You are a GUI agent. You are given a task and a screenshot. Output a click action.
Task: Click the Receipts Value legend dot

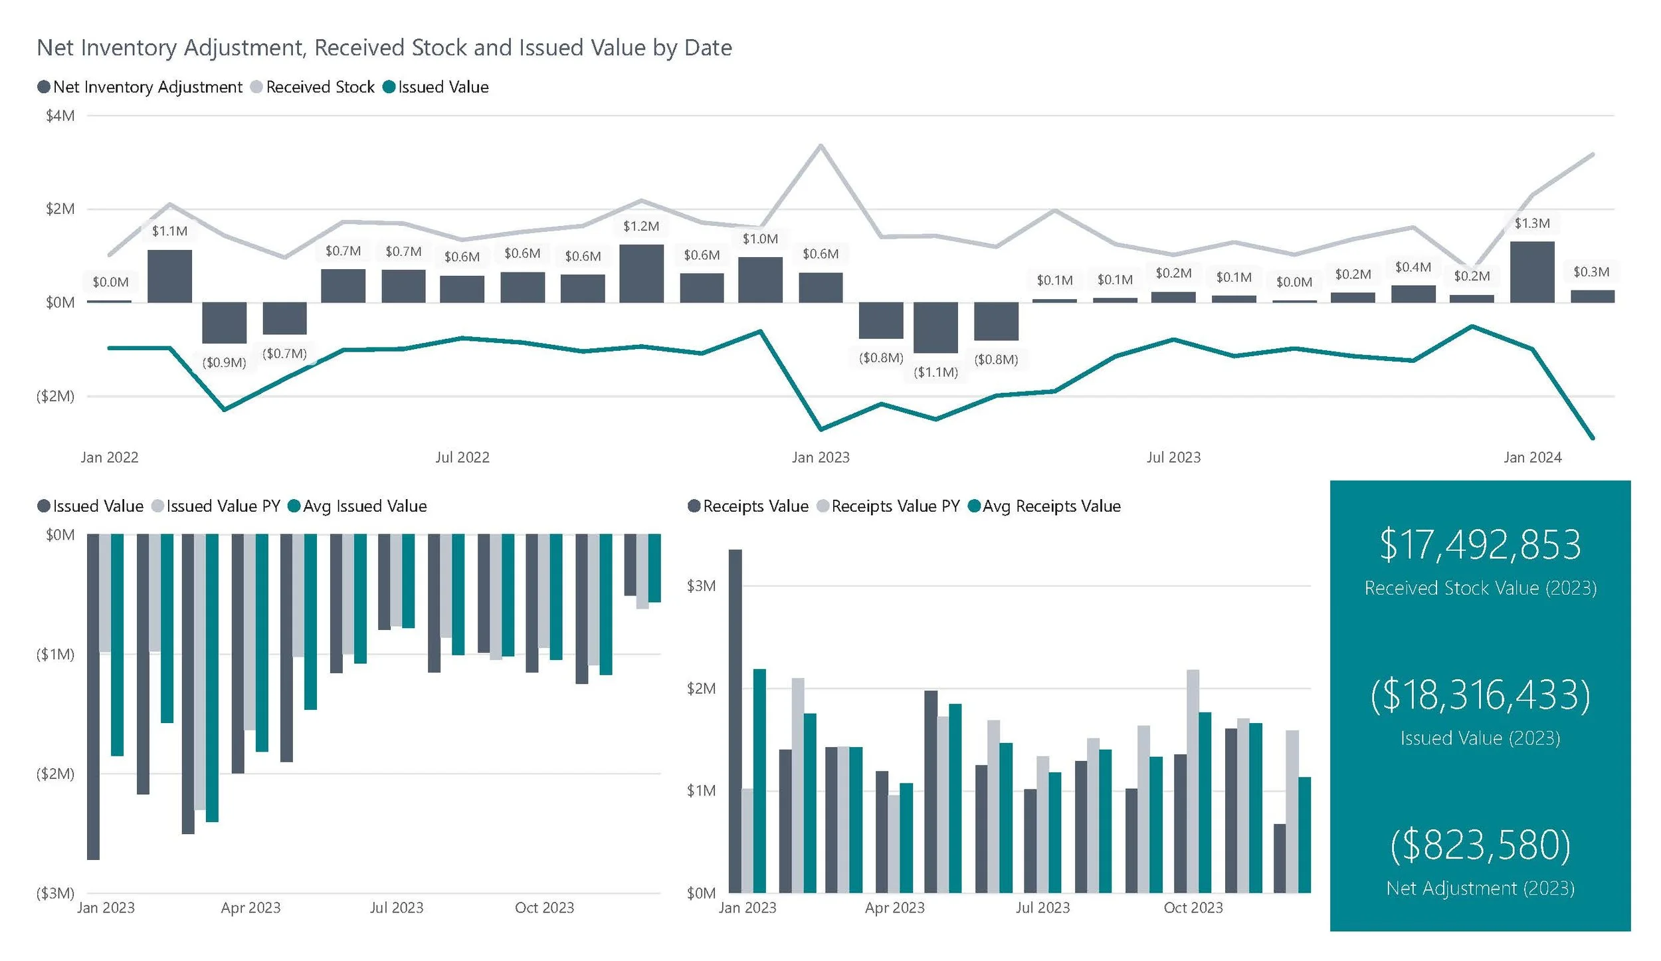click(x=694, y=506)
